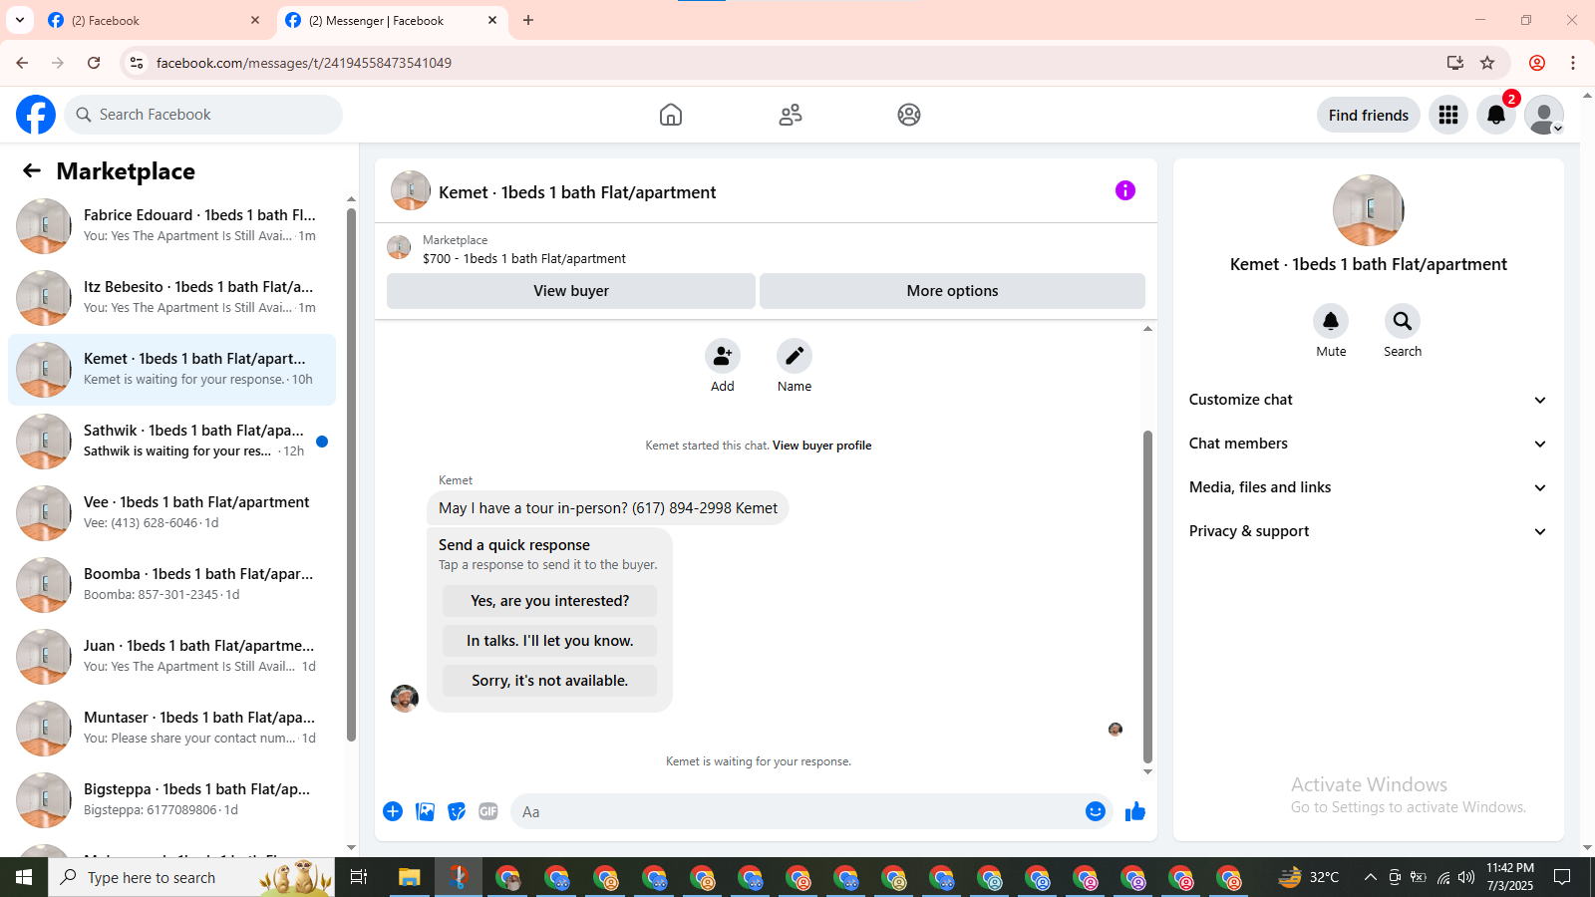Choose a sticker in composer
This screenshot has width=1595, height=897.
pyautogui.click(x=457, y=811)
